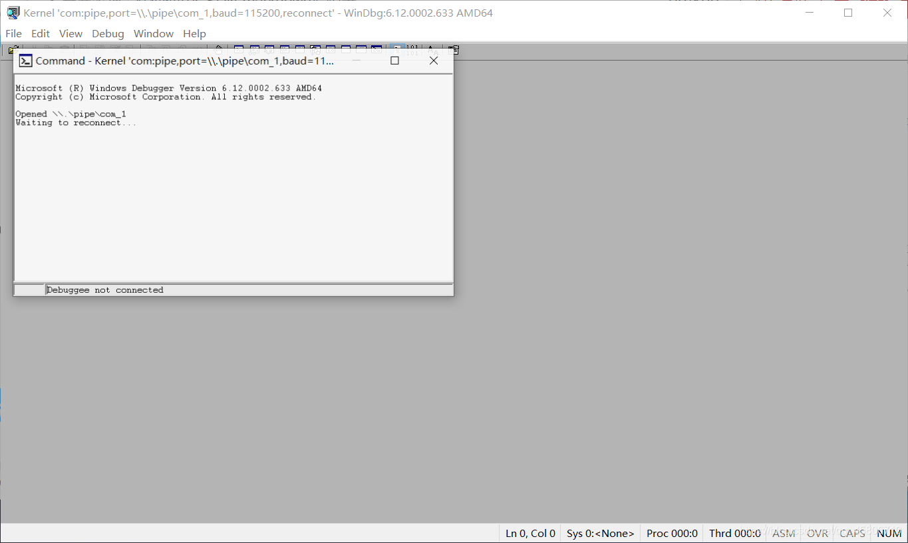
Task: Toggle the Source mode off 101 icon
Action: click(412, 49)
